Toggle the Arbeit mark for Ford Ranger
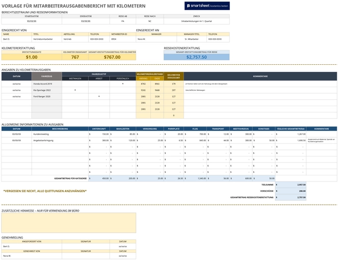This screenshot has height=260, width=338. (x=99, y=96)
